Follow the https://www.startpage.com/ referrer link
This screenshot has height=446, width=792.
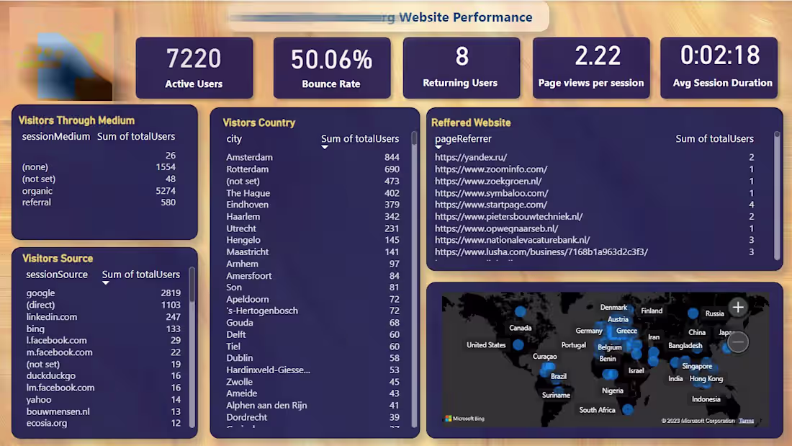tap(490, 205)
